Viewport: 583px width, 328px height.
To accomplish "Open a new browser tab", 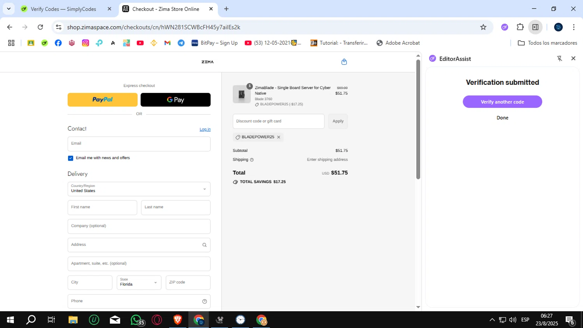I will (x=226, y=9).
